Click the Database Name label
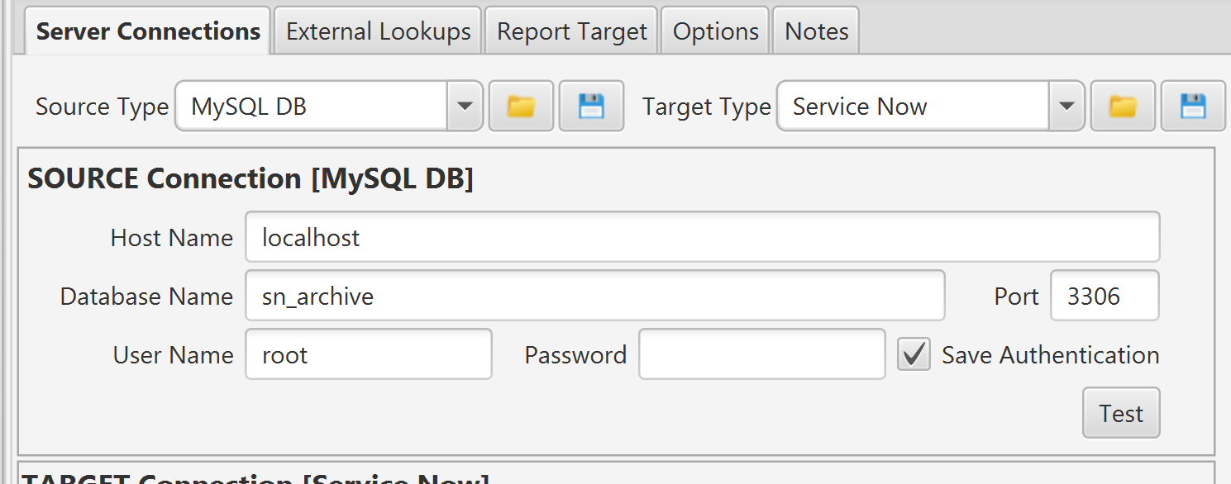This screenshot has height=484, width=1231. pos(146,297)
